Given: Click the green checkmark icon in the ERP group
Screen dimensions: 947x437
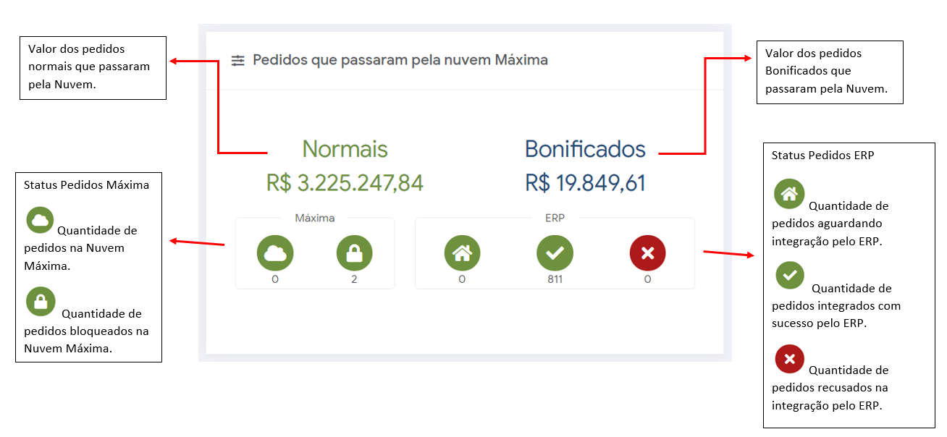Looking at the screenshot, I should pyautogui.click(x=555, y=253).
